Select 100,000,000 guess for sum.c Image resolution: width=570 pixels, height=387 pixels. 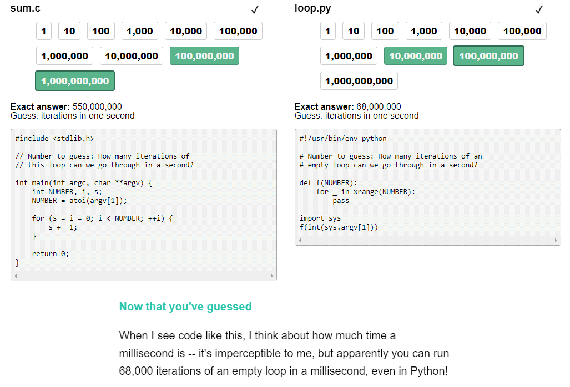point(204,56)
